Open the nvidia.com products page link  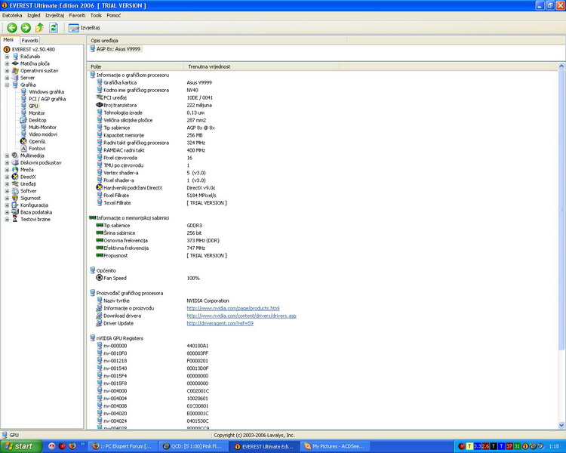tap(232, 308)
